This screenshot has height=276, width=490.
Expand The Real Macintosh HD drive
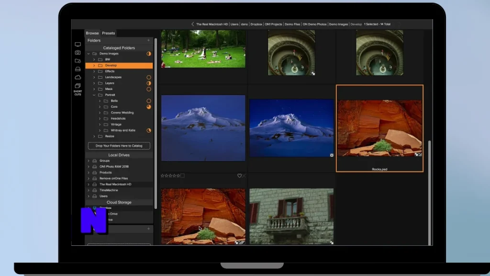pos(89,184)
